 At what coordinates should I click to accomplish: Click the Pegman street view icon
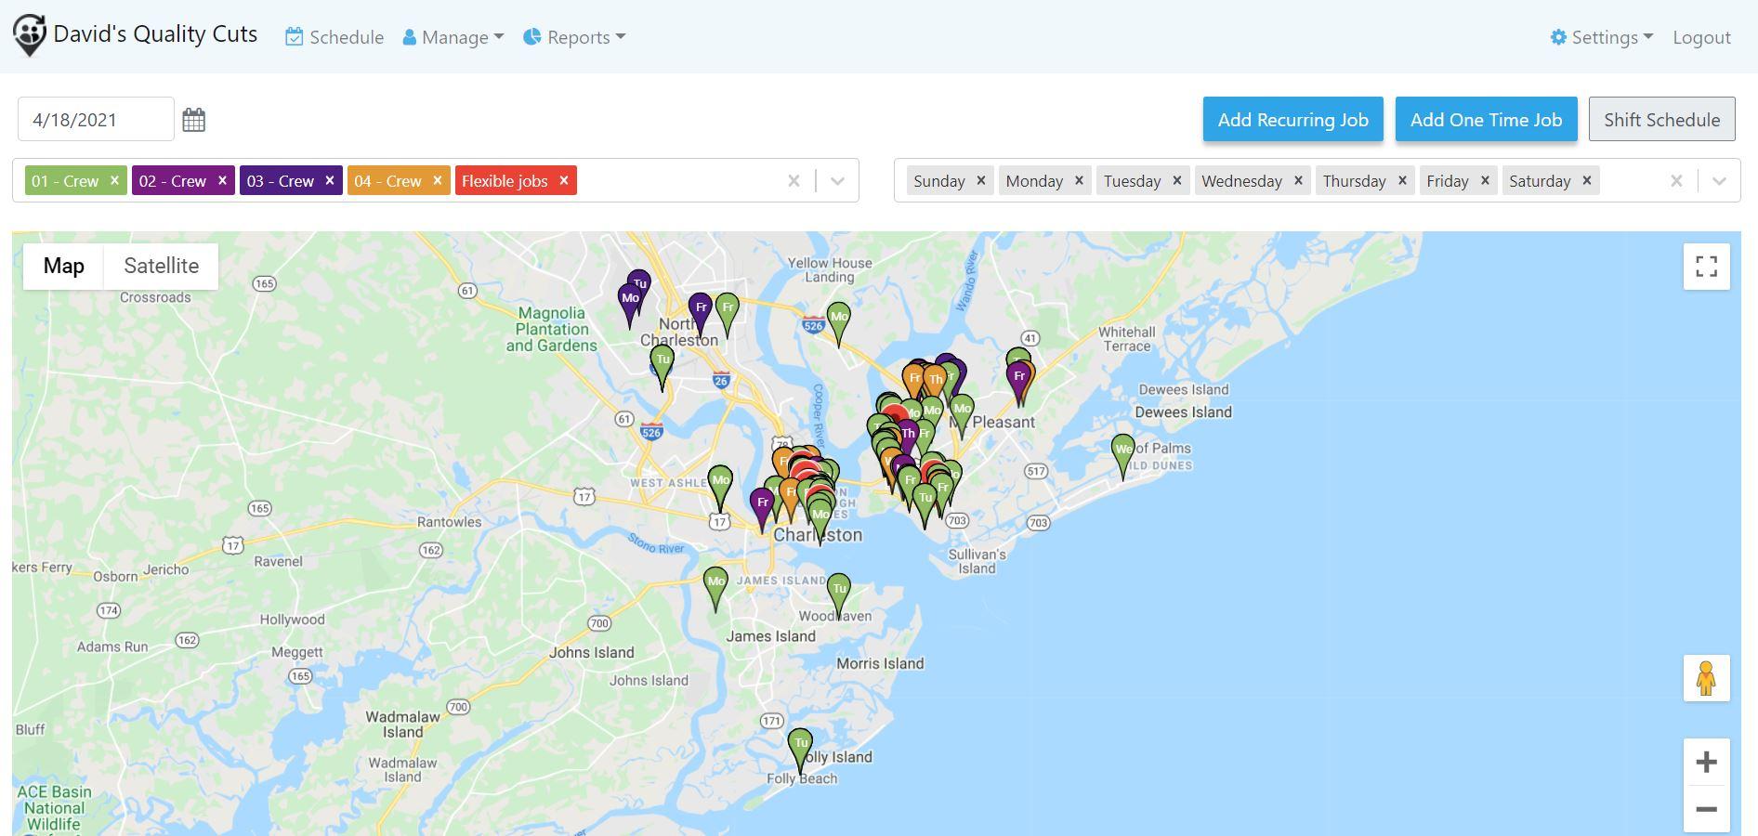pos(1707,678)
